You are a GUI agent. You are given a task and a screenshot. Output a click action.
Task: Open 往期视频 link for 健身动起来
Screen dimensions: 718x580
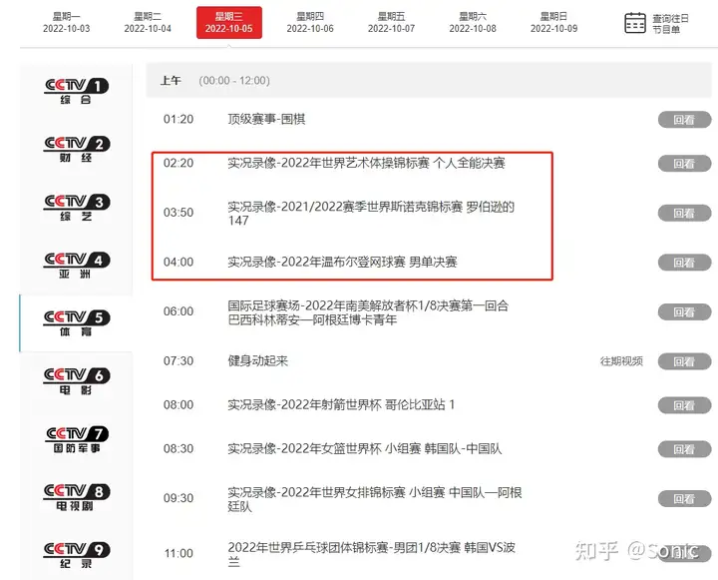[621, 361]
